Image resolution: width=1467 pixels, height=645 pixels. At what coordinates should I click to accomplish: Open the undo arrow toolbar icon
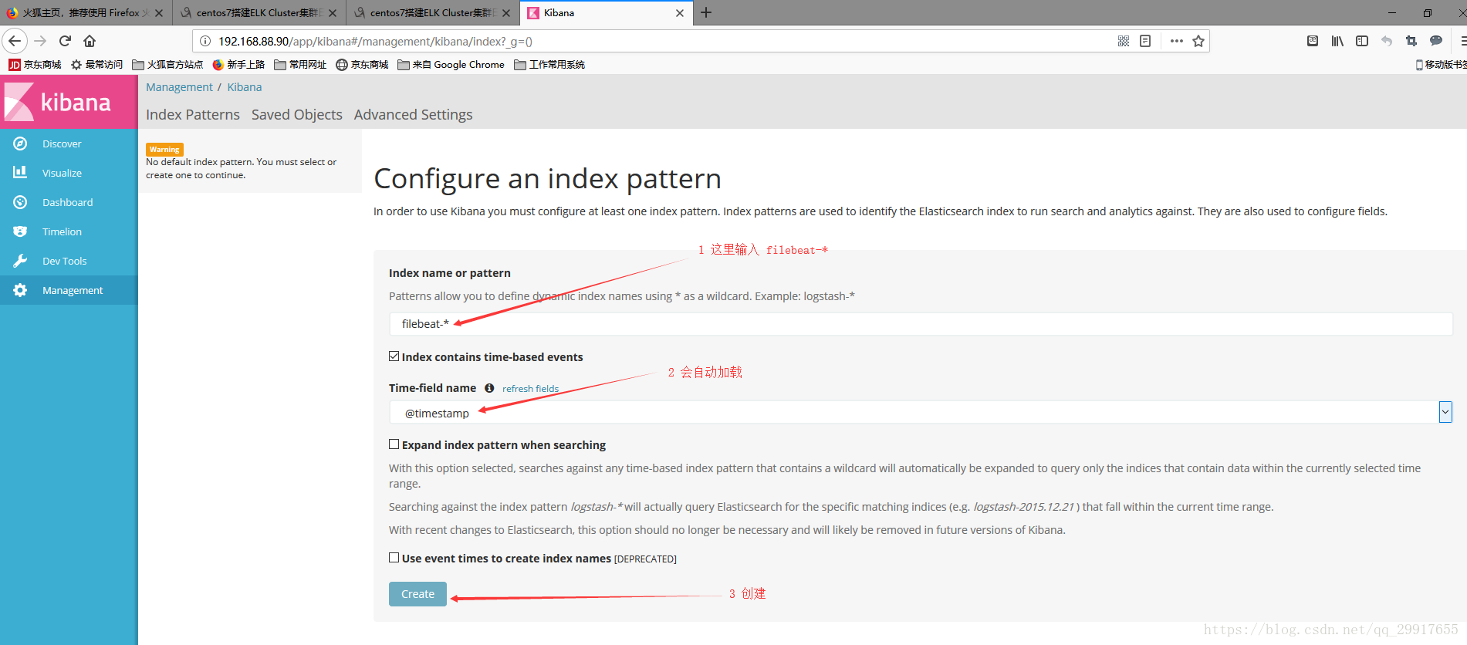click(1387, 41)
